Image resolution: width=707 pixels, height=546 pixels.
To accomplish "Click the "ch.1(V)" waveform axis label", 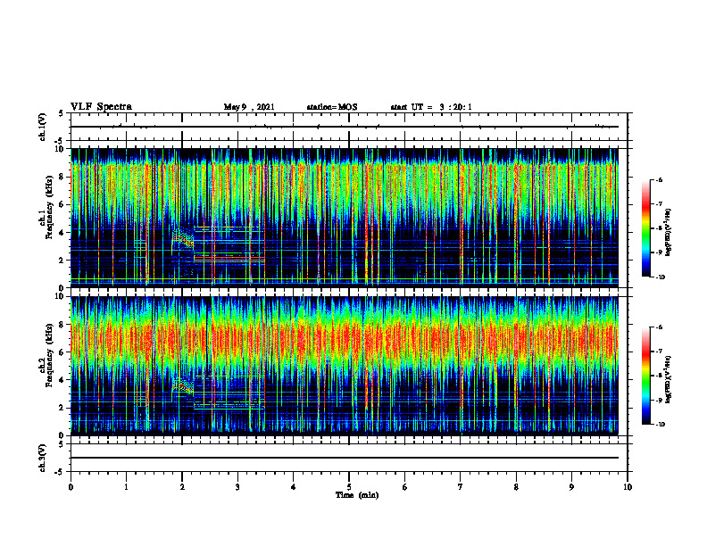I will tap(42, 127).
